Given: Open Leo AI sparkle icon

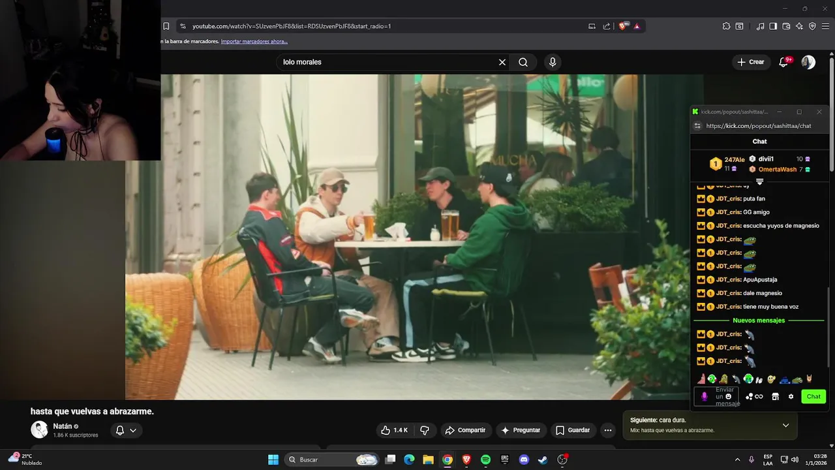Looking at the screenshot, I should tap(799, 26).
